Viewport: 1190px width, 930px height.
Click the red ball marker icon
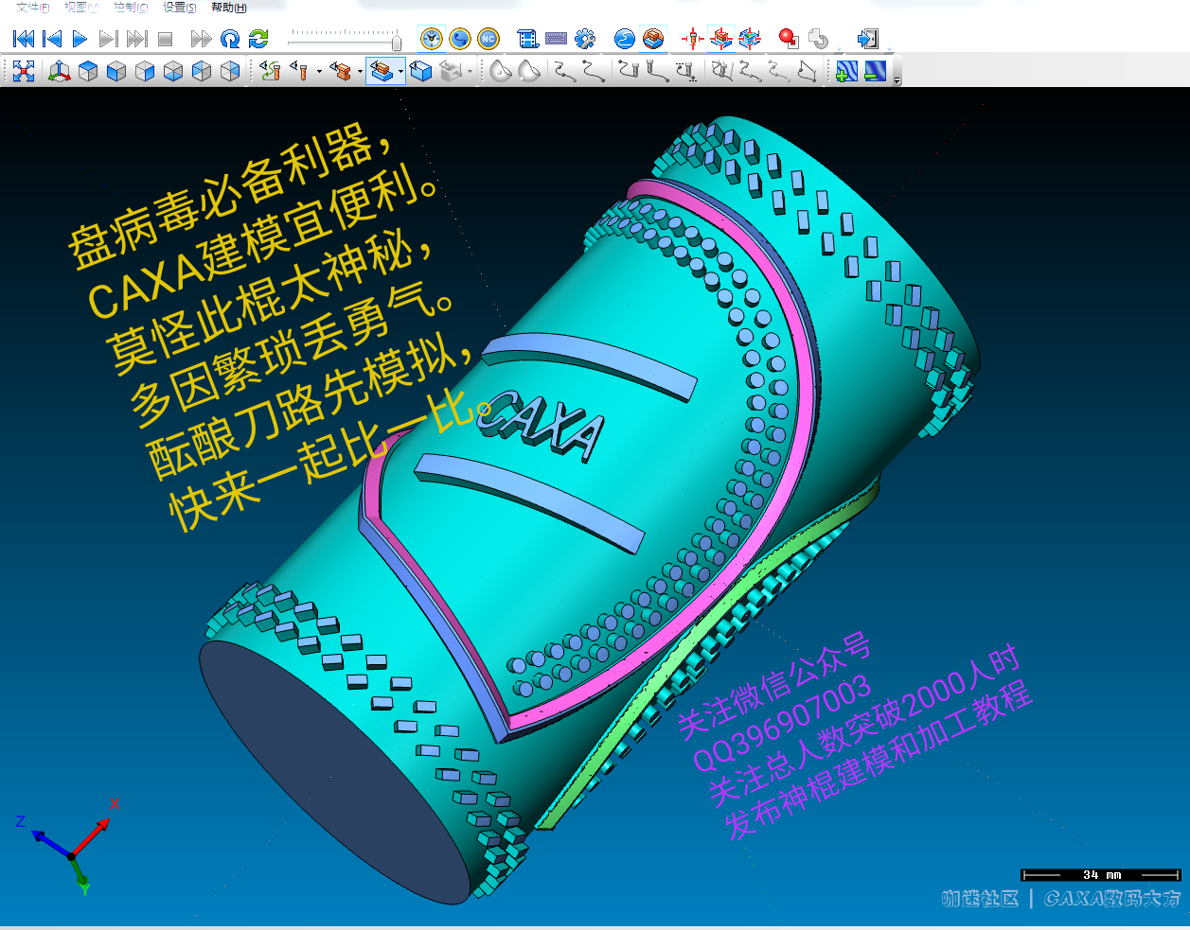788,39
